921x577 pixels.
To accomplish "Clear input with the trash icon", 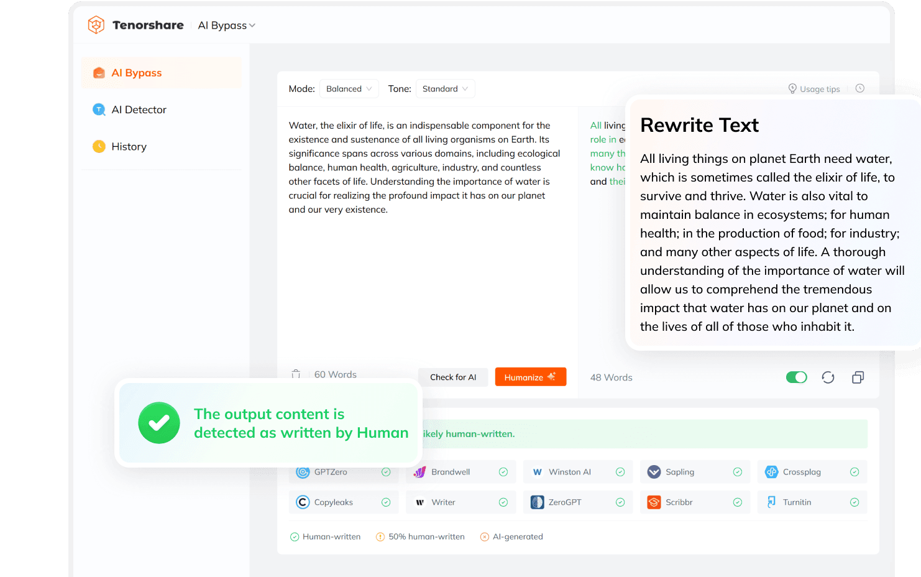I will (x=296, y=374).
